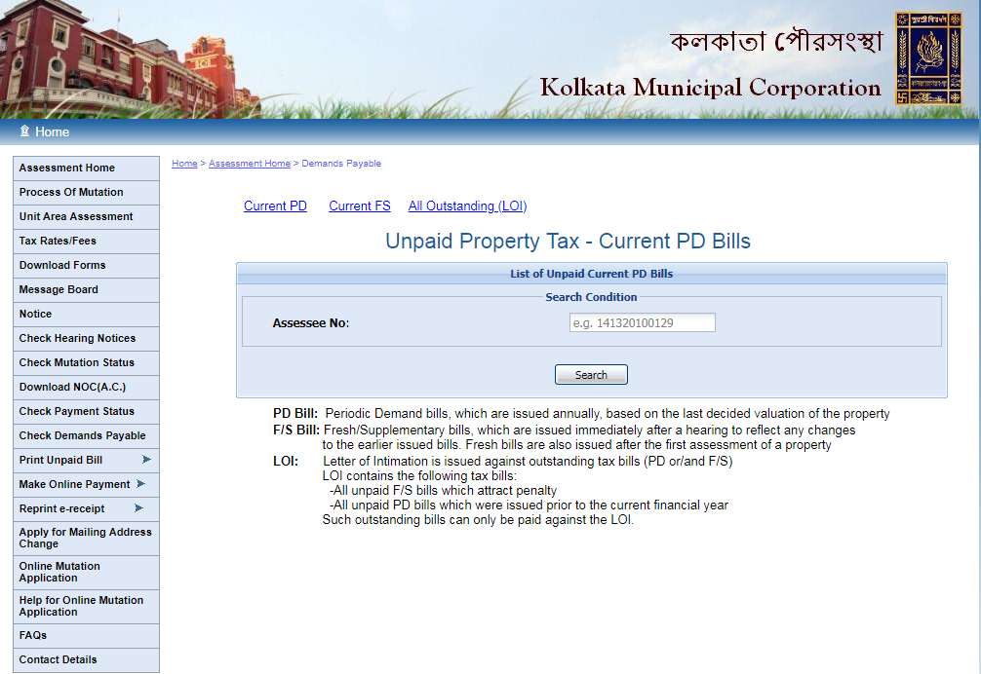The height and width of the screenshot is (674, 981).
Task: Expand the Reprint e-receipt submenu arrow
Action: [138, 508]
